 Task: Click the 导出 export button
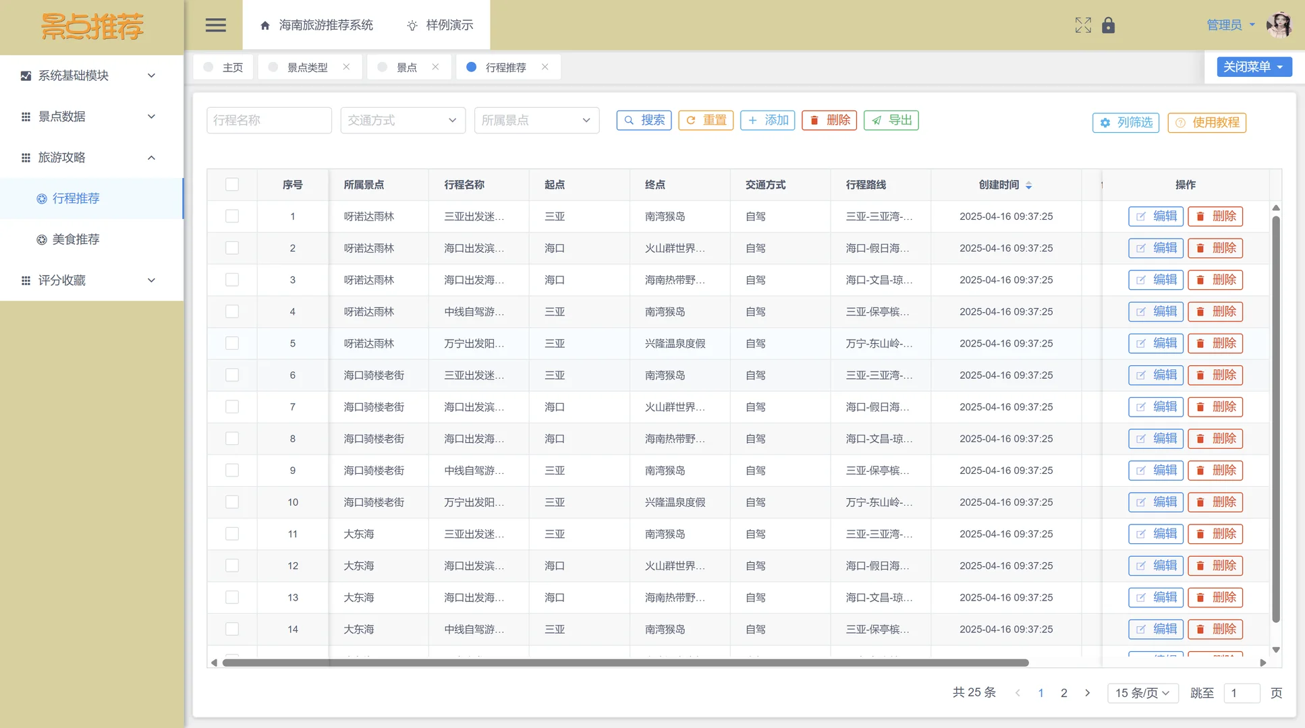891,120
